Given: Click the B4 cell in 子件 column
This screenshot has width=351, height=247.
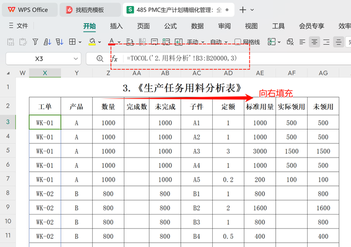Looking at the screenshot, I should pos(196,236).
